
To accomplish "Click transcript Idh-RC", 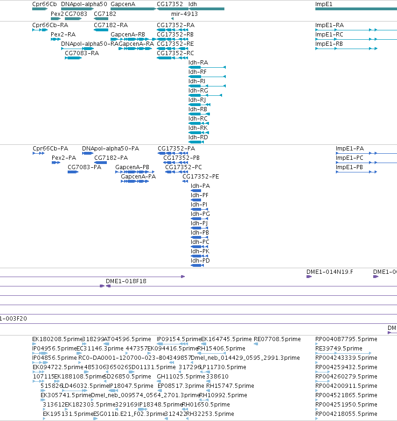I will click(x=198, y=119).
